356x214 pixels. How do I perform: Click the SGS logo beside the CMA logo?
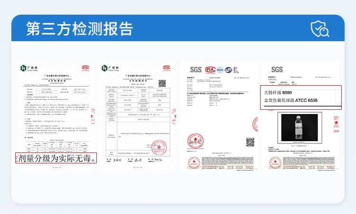(196, 70)
